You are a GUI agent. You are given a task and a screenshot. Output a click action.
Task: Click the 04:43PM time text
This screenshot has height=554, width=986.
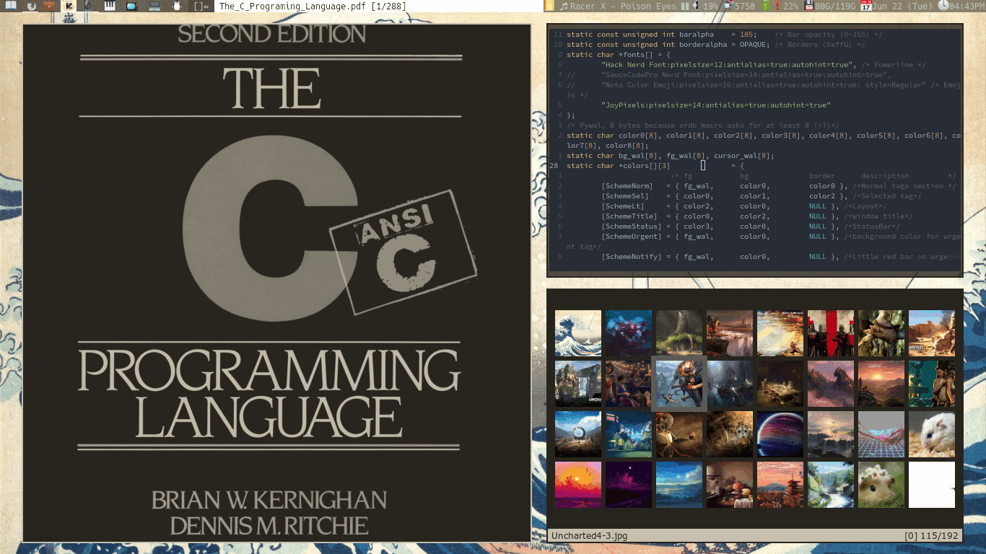pos(967,6)
